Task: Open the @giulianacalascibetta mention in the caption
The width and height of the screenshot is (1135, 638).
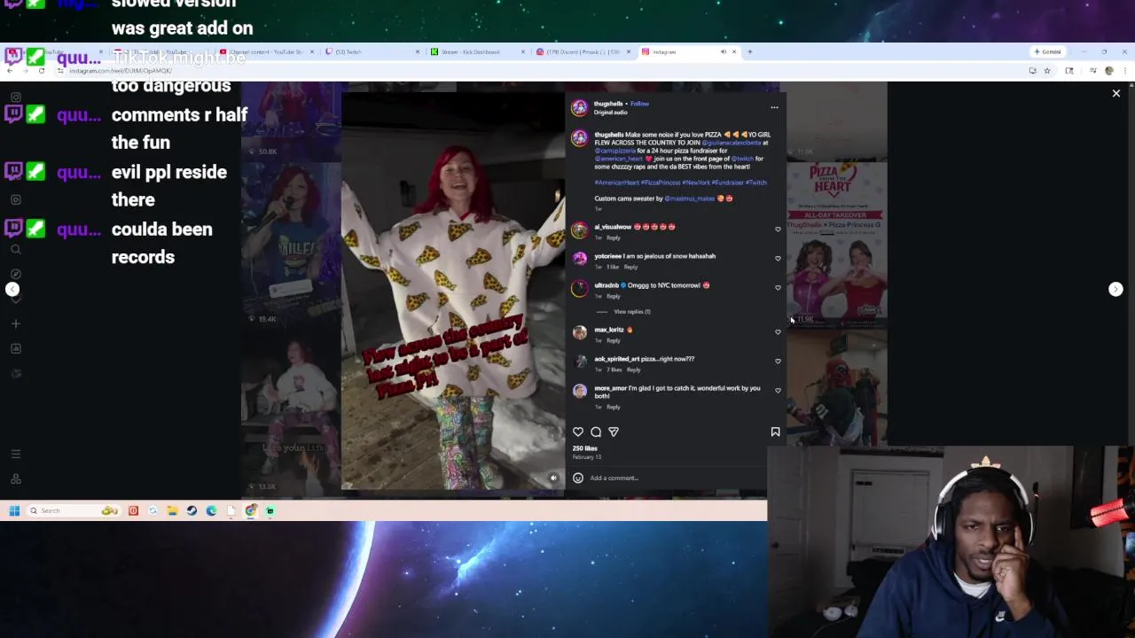Action: point(732,143)
